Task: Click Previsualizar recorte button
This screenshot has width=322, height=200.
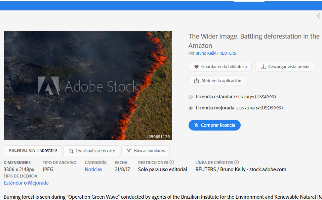Action: [91, 151]
